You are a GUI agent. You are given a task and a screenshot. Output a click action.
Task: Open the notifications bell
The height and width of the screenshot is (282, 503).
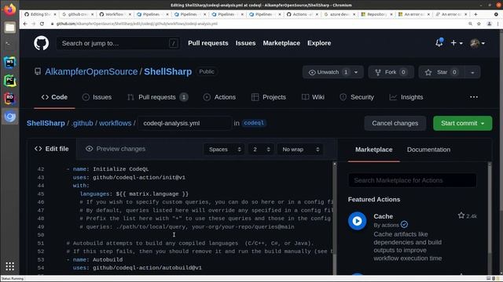coord(439,42)
